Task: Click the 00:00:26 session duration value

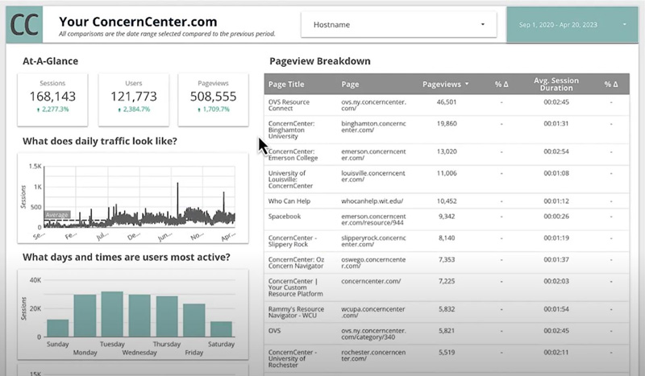Action: pyautogui.click(x=556, y=216)
